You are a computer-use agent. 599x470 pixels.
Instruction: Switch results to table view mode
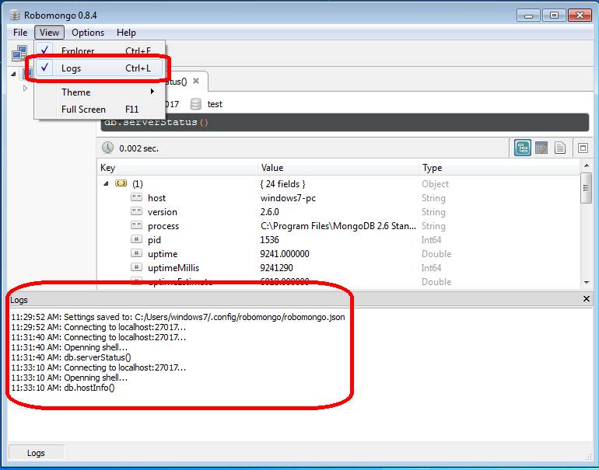541,148
